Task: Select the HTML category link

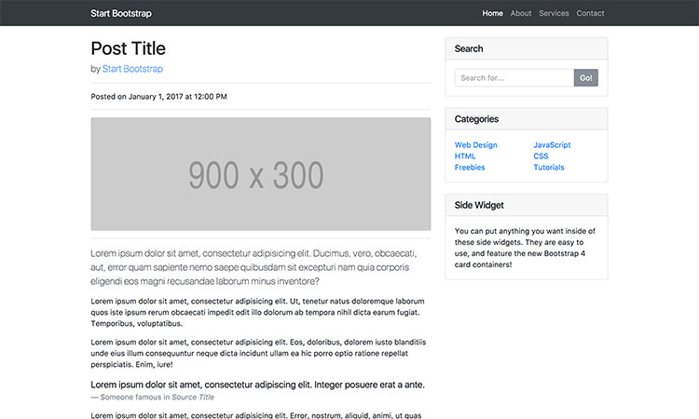Action: pyautogui.click(x=465, y=156)
